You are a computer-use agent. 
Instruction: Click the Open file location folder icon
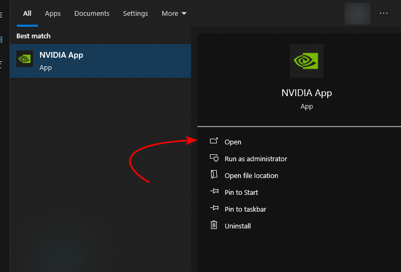tap(214, 174)
